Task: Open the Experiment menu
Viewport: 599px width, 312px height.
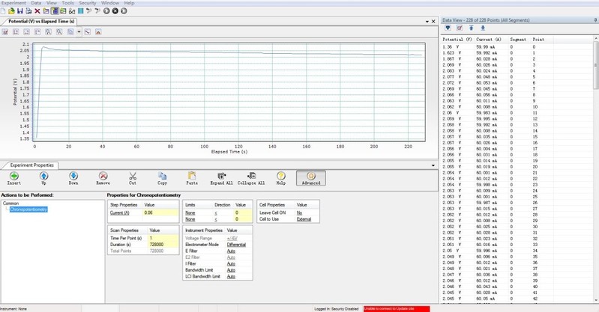Action: [x=14, y=3]
